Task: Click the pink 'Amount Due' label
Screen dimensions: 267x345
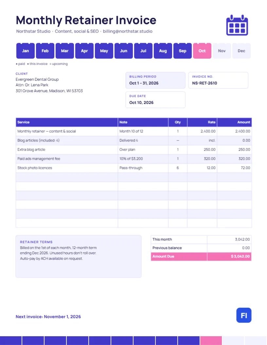Action: coord(163,256)
